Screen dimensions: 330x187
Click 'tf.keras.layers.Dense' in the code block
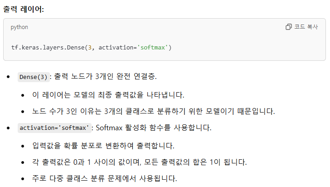(48, 48)
